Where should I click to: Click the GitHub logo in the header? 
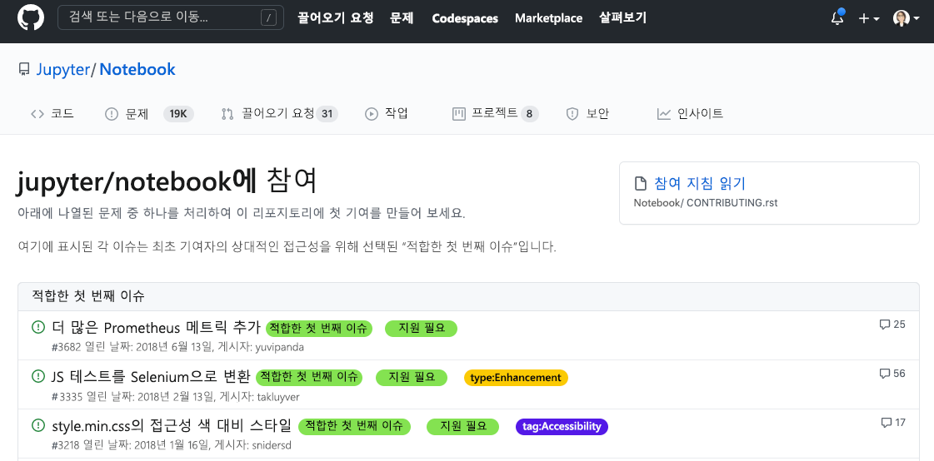tap(30, 17)
